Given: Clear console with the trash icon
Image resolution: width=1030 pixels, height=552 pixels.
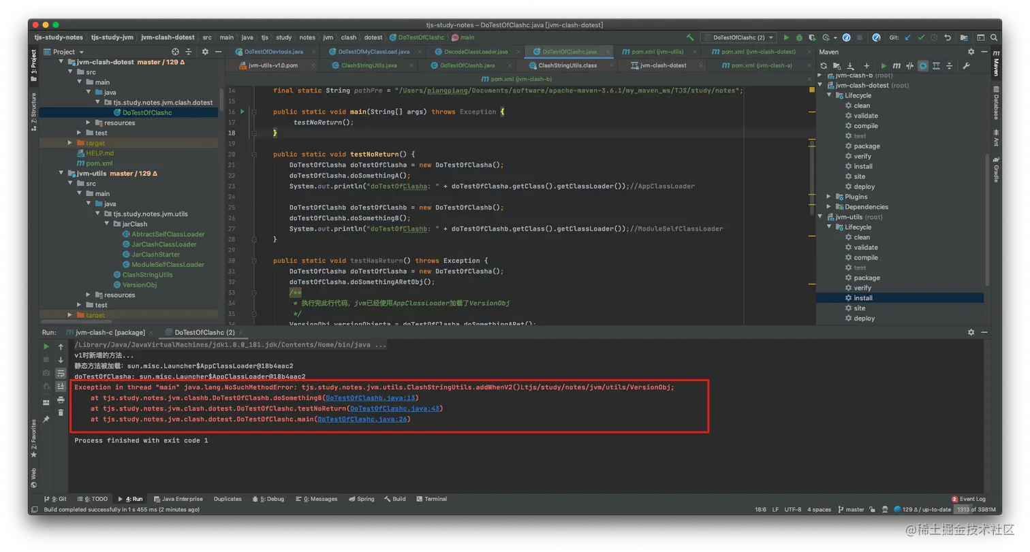Looking at the screenshot, I should (x=61, y=412).
